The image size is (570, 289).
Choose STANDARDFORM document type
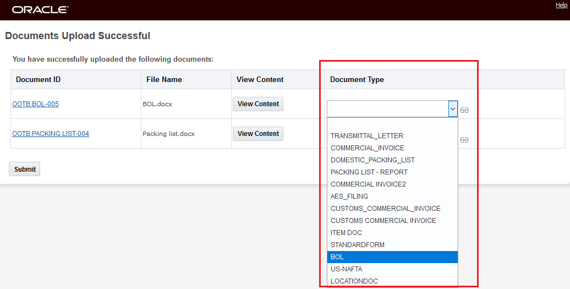tap(357, 245)
